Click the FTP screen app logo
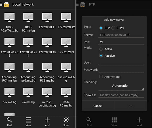Viewport: 152px width, 128px height. tap(83, 5)
